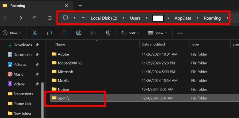Go forward with the right arrow
This screenshot has height=118, width=239.
click(x=20, y=18)
